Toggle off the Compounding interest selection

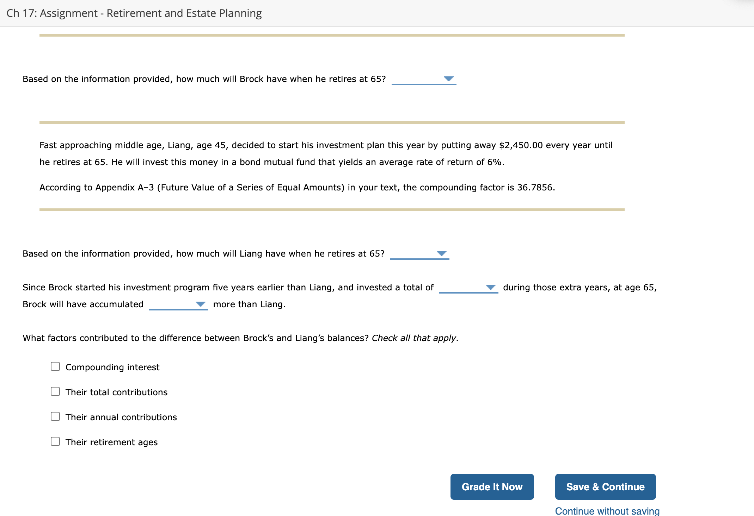pos(55,367)
